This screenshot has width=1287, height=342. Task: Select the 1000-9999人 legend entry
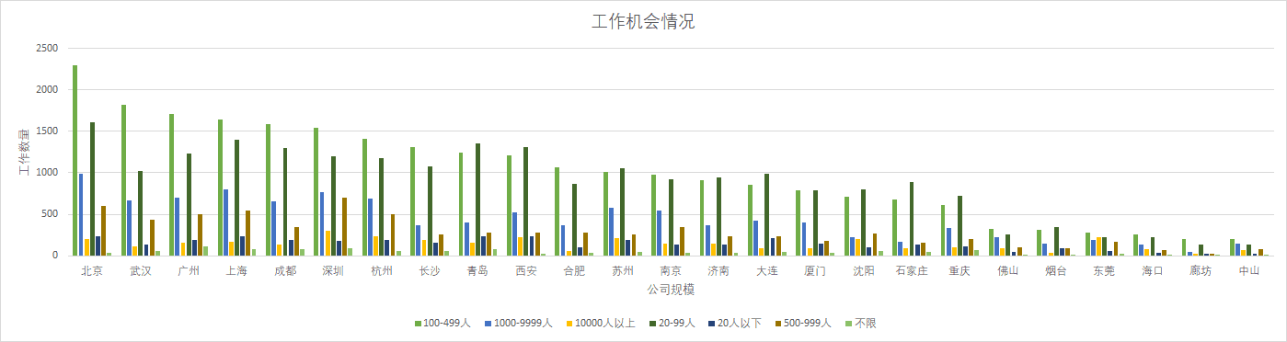coord(519,324)
